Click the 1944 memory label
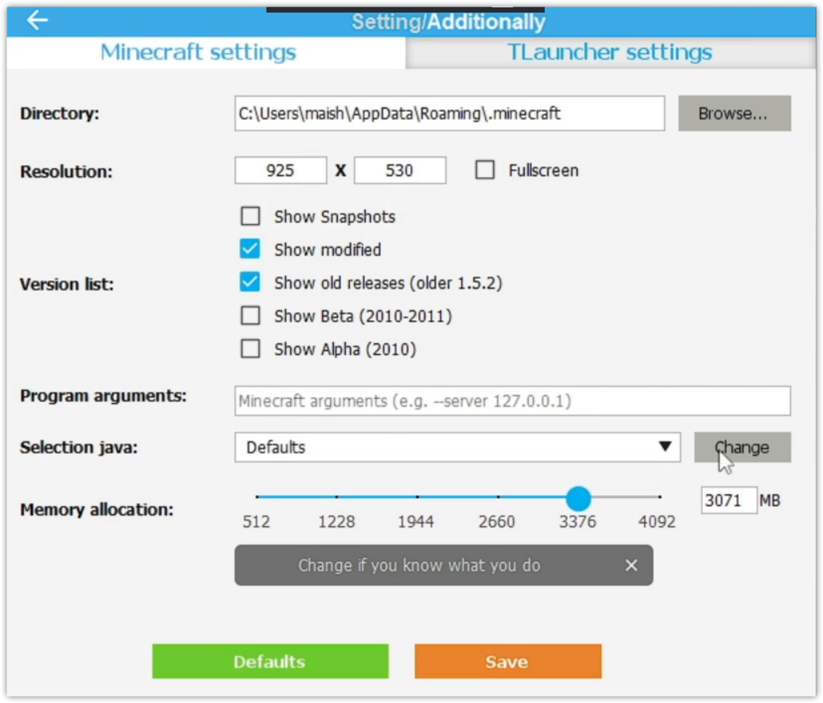 (x=416, y=522)
